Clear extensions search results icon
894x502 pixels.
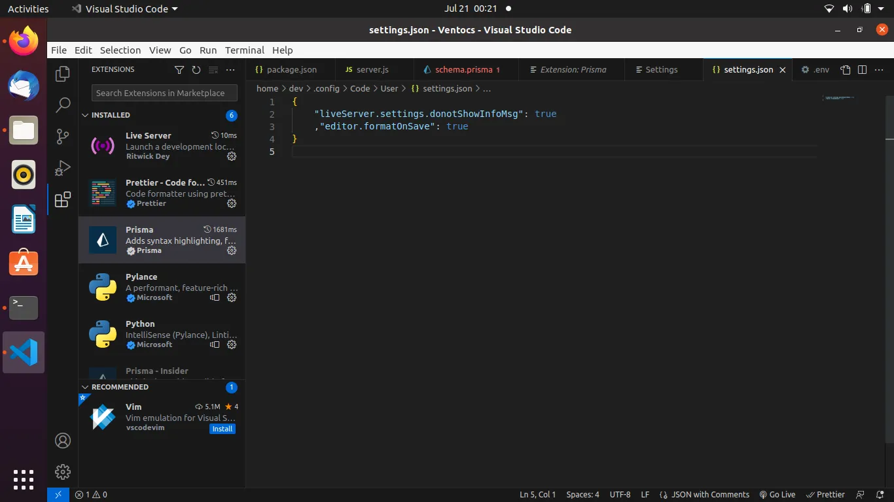[x=213, y=70]
